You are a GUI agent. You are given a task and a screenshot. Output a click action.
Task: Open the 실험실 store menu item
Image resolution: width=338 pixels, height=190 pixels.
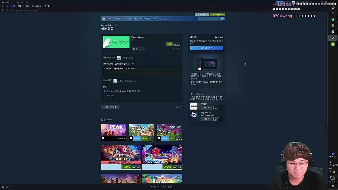pos(163,18)
